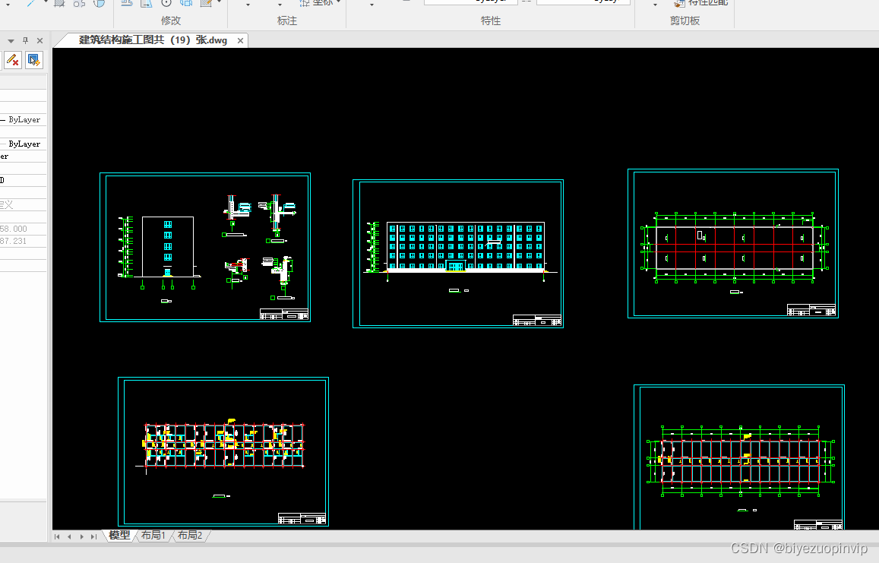Click the first ByLayer value in properties palette
Image resolution: width=879 pixels, height=563 pixels.
[x=24, y=119]
